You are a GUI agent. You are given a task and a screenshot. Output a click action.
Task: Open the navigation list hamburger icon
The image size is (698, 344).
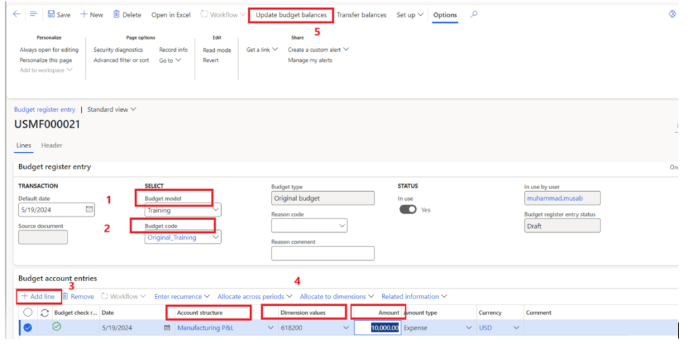click(x=33, y=14)
